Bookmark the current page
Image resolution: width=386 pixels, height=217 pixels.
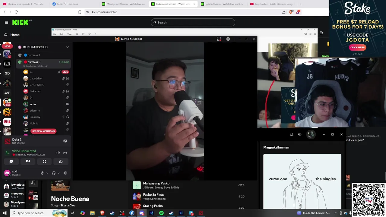click(80, 12)
